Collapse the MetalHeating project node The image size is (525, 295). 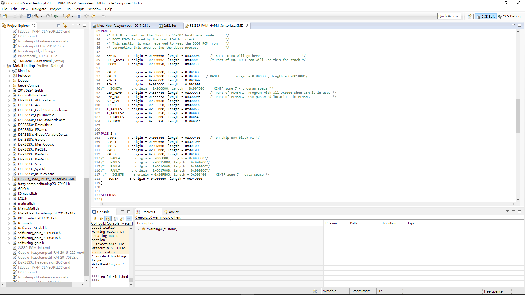tap(4, 66)
